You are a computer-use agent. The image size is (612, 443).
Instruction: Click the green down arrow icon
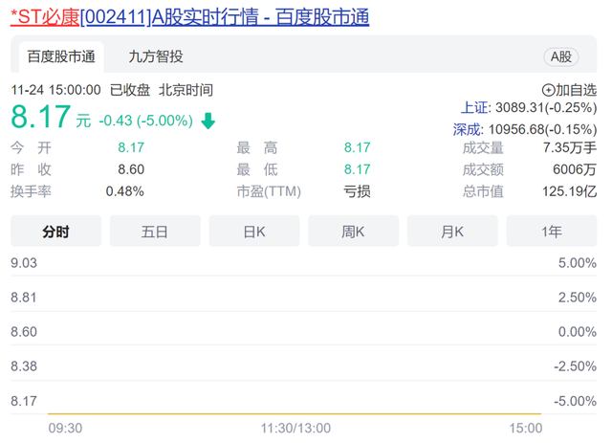point(208,121)
